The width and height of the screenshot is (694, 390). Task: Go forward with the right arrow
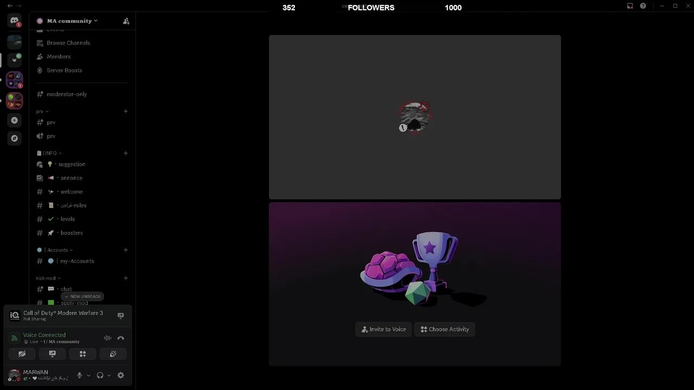pos(19,5)
